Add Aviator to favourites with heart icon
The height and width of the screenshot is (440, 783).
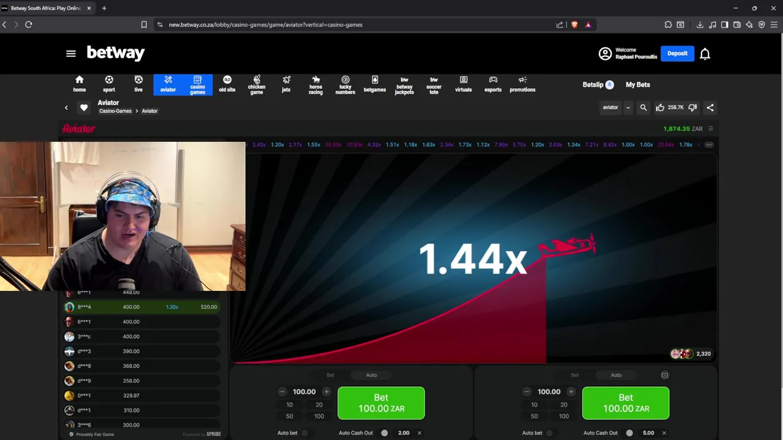click(84, 108)
